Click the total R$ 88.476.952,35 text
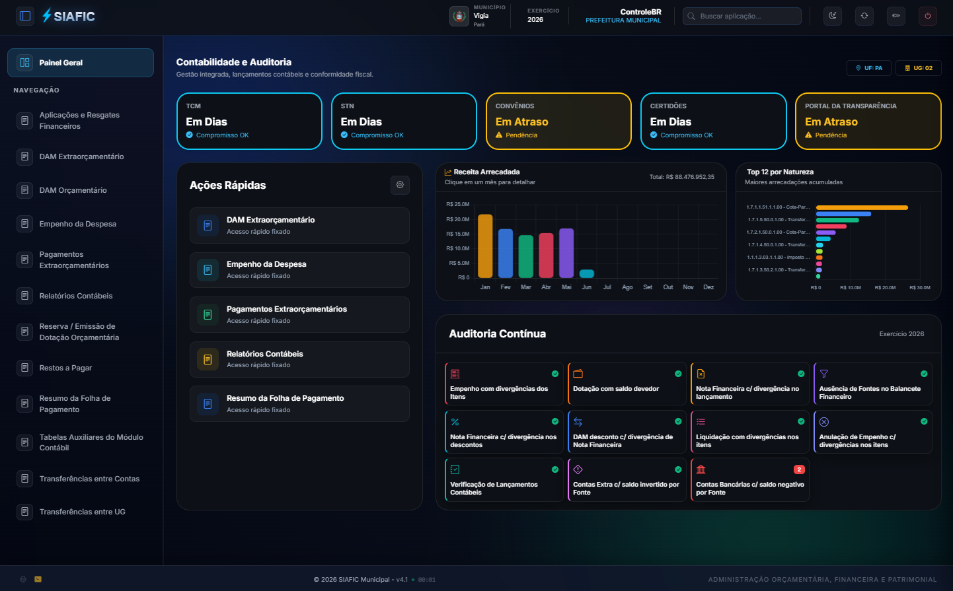The height and width of the screenshot is (591, 953). 682,177
